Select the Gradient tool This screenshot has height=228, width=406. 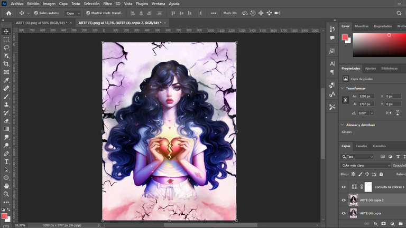(6, 129)
